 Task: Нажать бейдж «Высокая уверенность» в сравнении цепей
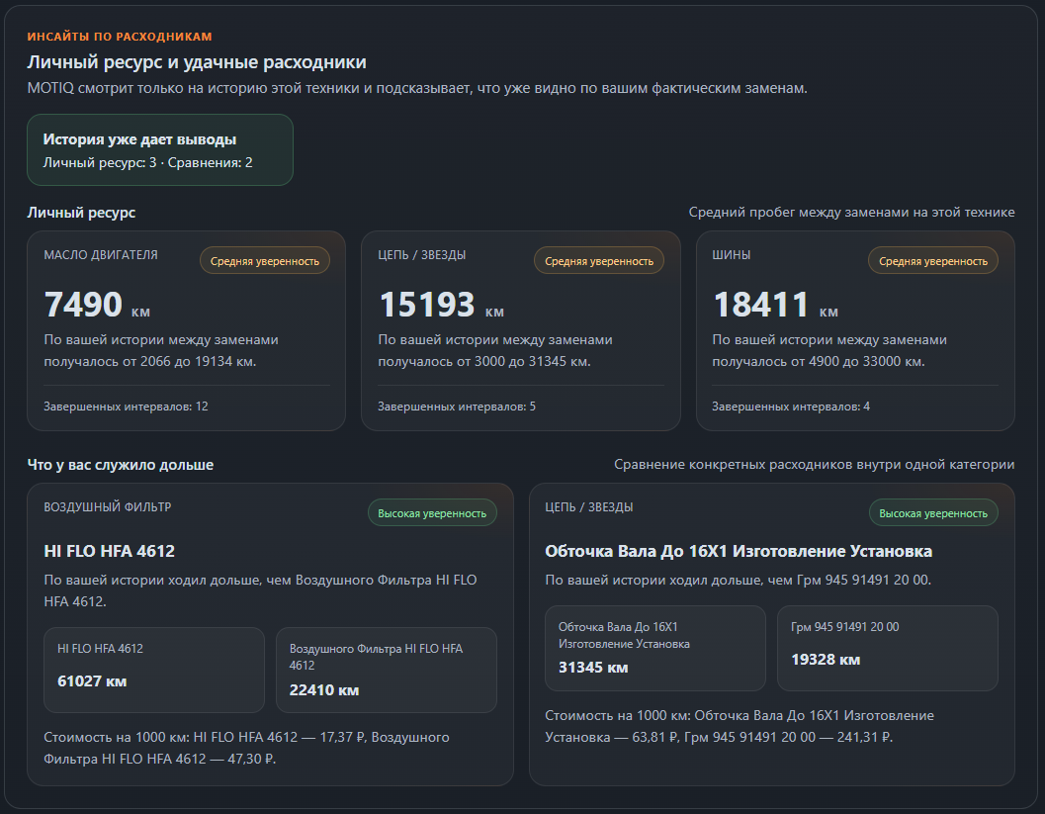(x=931, y=512)
